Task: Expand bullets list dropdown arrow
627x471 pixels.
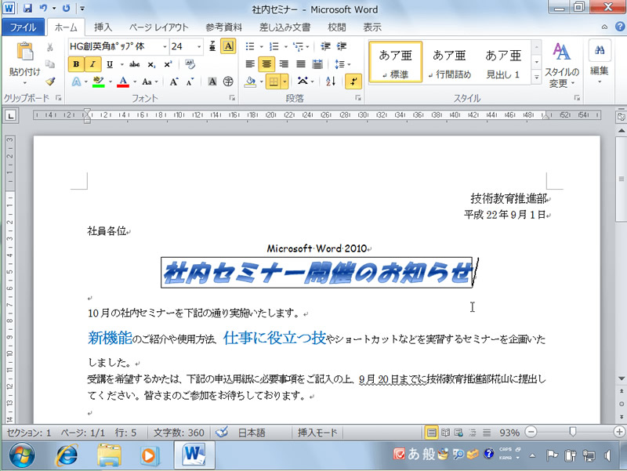Action: [261, 47]
